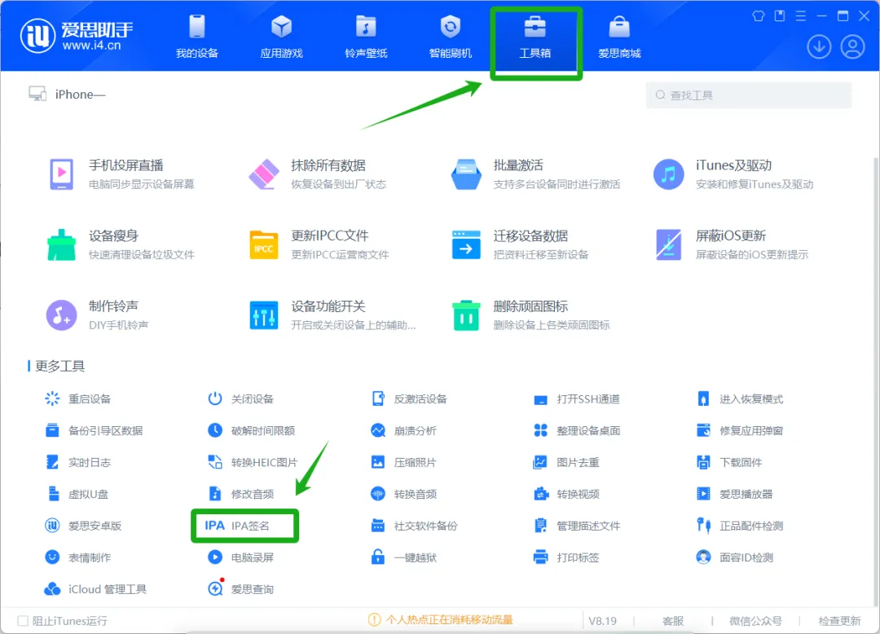Open 下载固件
Screen dimensions: 880x634
click(x=729, y=462)
